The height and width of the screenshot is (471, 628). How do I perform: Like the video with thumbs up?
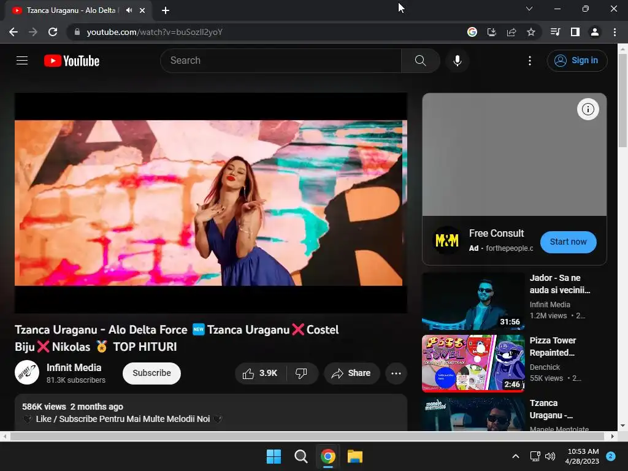[260, 373]
